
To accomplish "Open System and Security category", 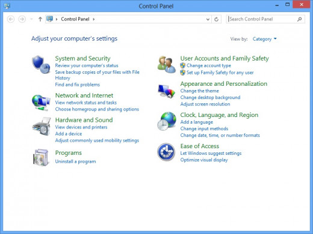I will point(82,58).
